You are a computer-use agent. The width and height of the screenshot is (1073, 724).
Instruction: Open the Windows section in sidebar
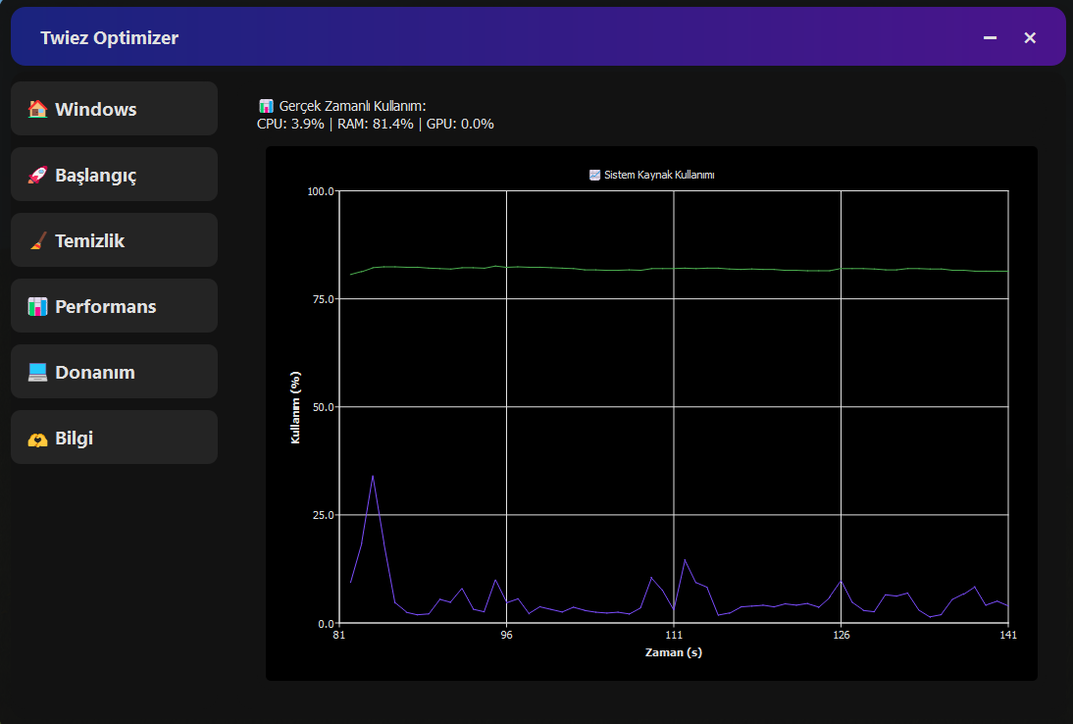tap(115, 108)
